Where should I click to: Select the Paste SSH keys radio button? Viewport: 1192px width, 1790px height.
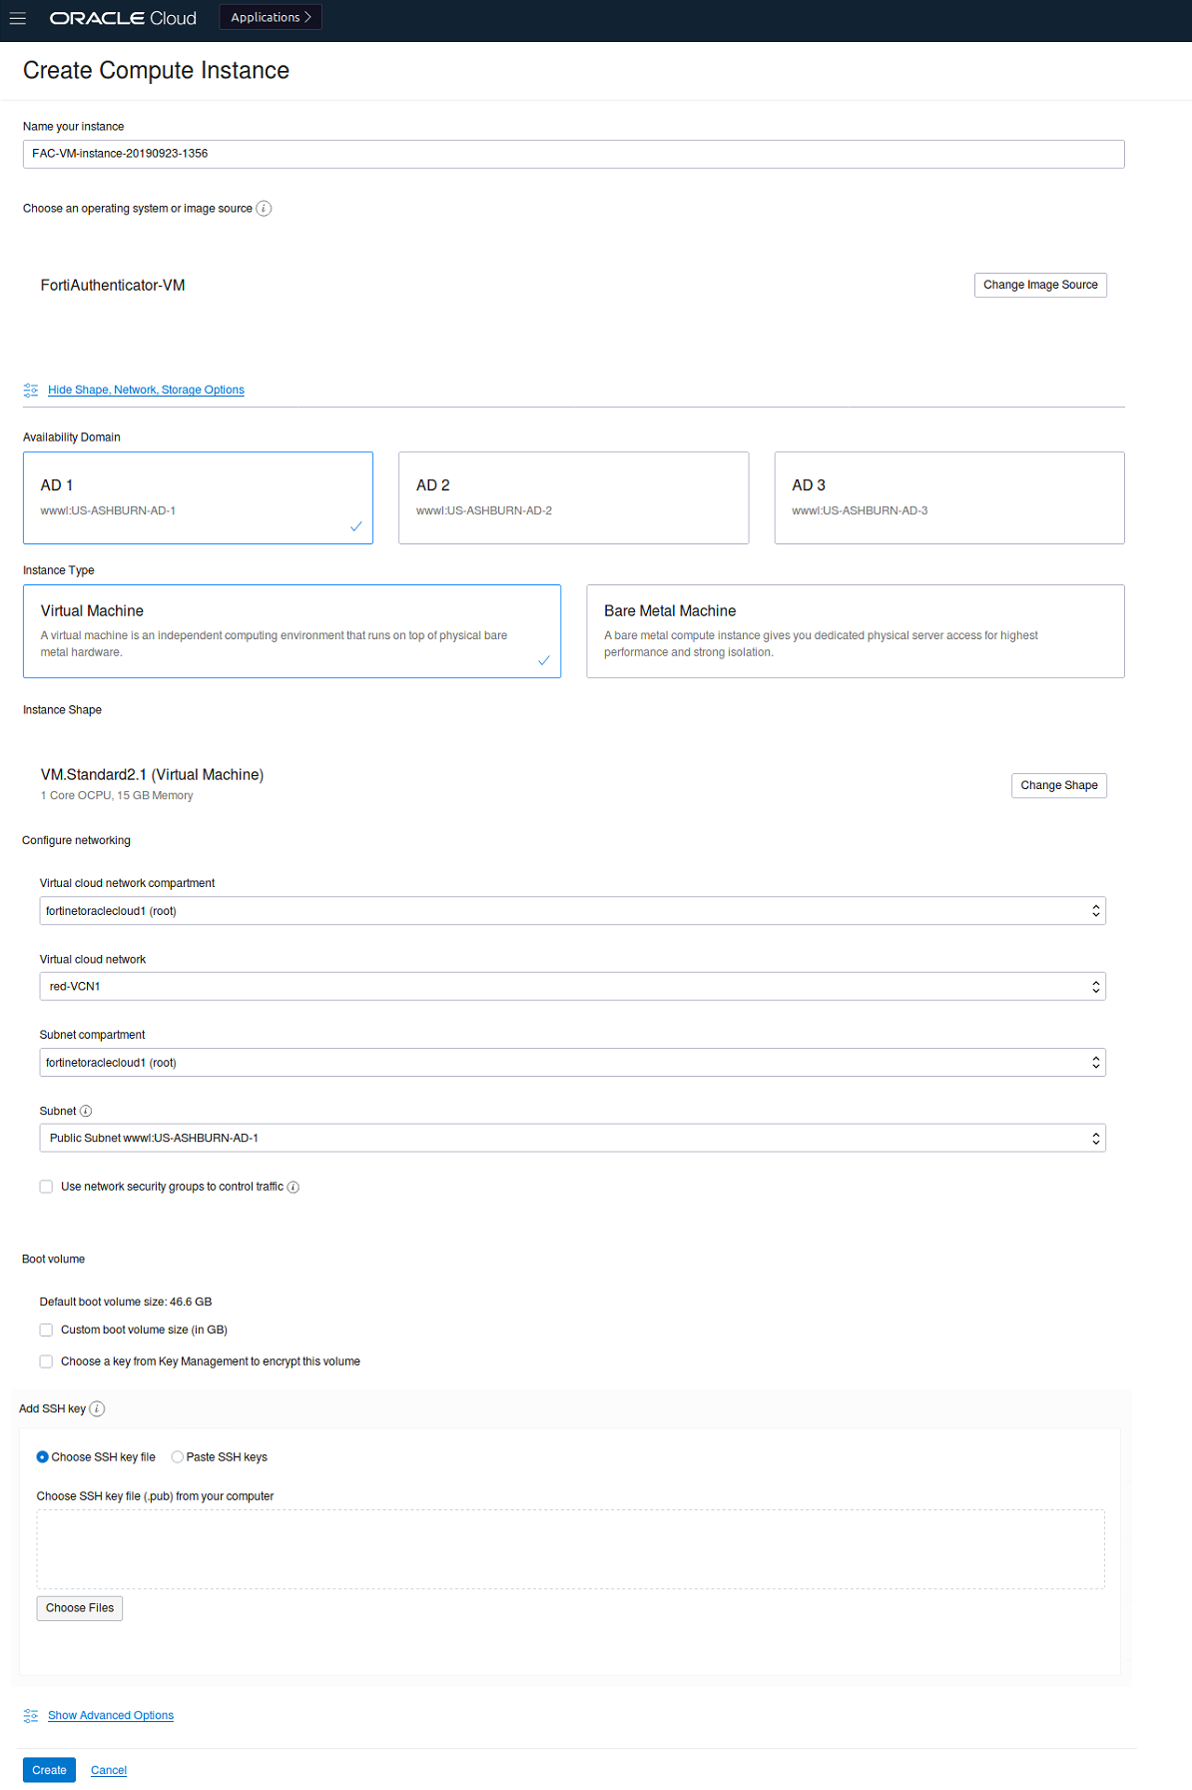(x=178, y=1457)
